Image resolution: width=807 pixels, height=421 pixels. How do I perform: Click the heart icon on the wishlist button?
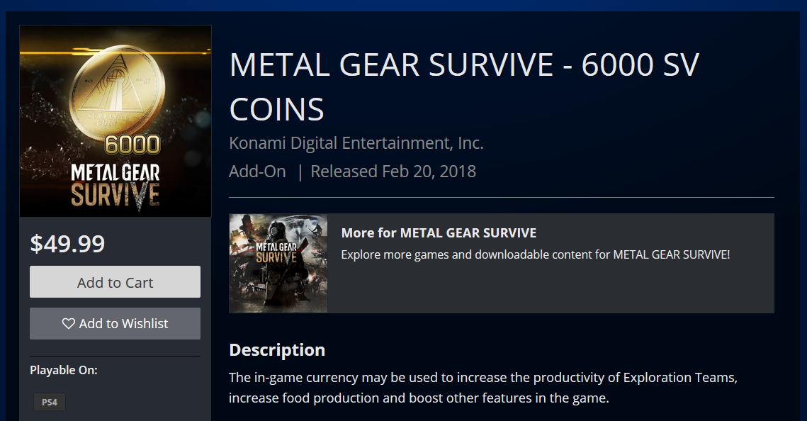click(68, 324)
